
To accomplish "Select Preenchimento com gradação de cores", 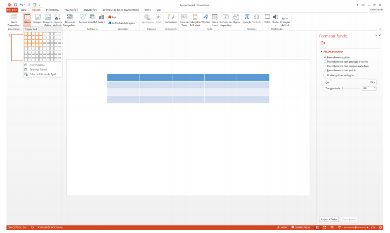I will tap(325, 62).
